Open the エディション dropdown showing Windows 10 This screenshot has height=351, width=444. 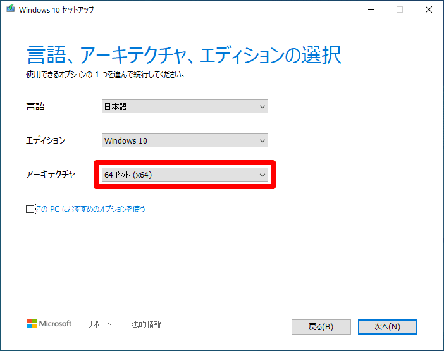(185, 140)
